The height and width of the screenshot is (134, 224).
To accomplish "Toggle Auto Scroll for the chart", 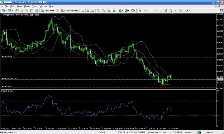I will (x=109, y=11).
